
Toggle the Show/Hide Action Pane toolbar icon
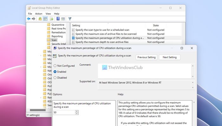[x=63, y=19]
